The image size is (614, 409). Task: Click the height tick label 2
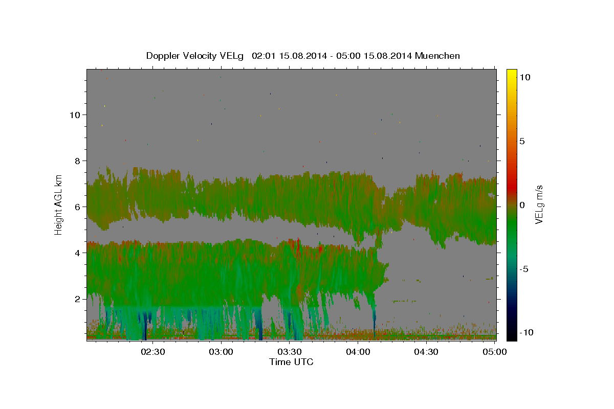pos(78,299)
